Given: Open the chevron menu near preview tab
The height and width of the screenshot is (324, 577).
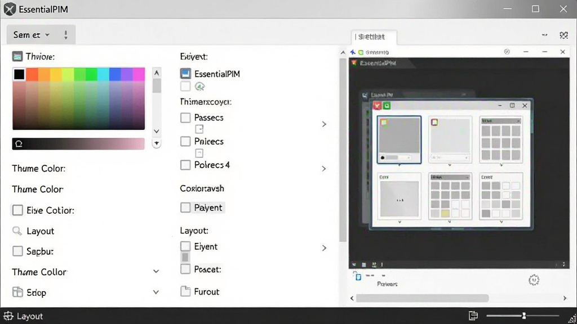Looking at the screenshot, I should coord(545,35).
